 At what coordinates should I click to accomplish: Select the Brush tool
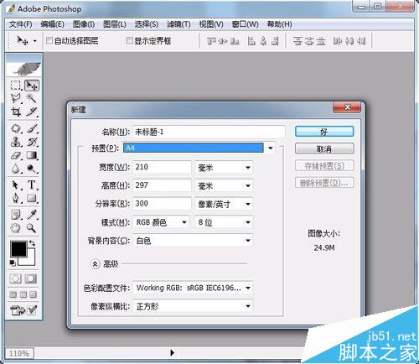pos(32,128)
